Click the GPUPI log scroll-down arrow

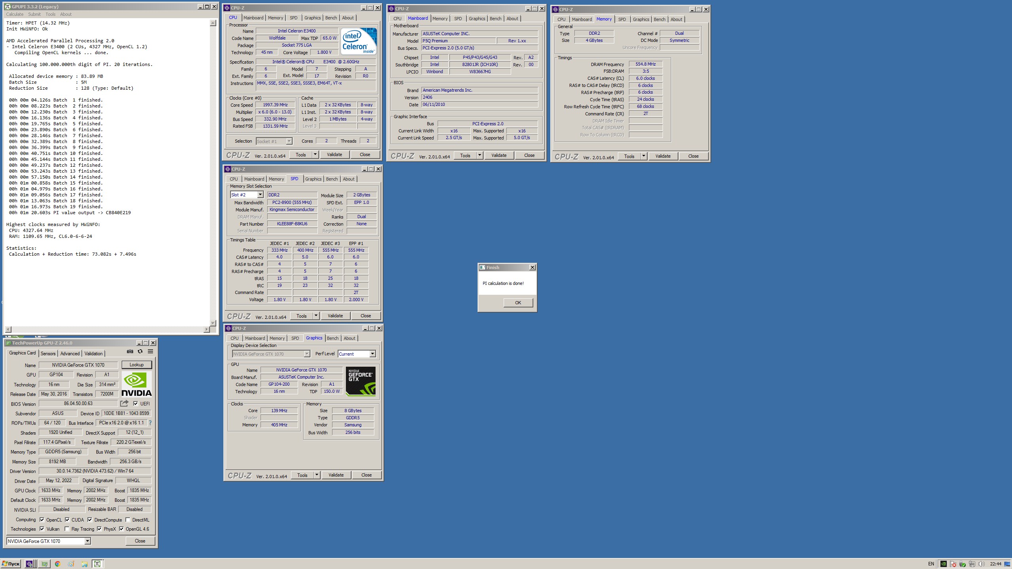(x=213, y=323)
